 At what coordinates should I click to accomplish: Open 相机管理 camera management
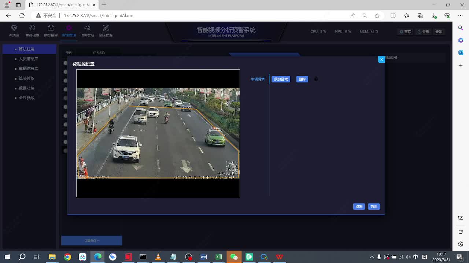87,31
